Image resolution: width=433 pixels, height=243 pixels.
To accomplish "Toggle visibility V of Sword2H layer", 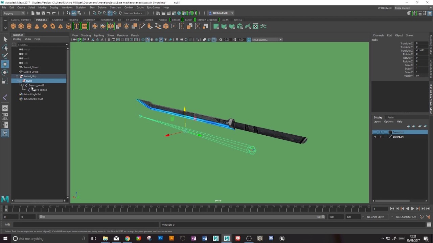I will (375, 137).
